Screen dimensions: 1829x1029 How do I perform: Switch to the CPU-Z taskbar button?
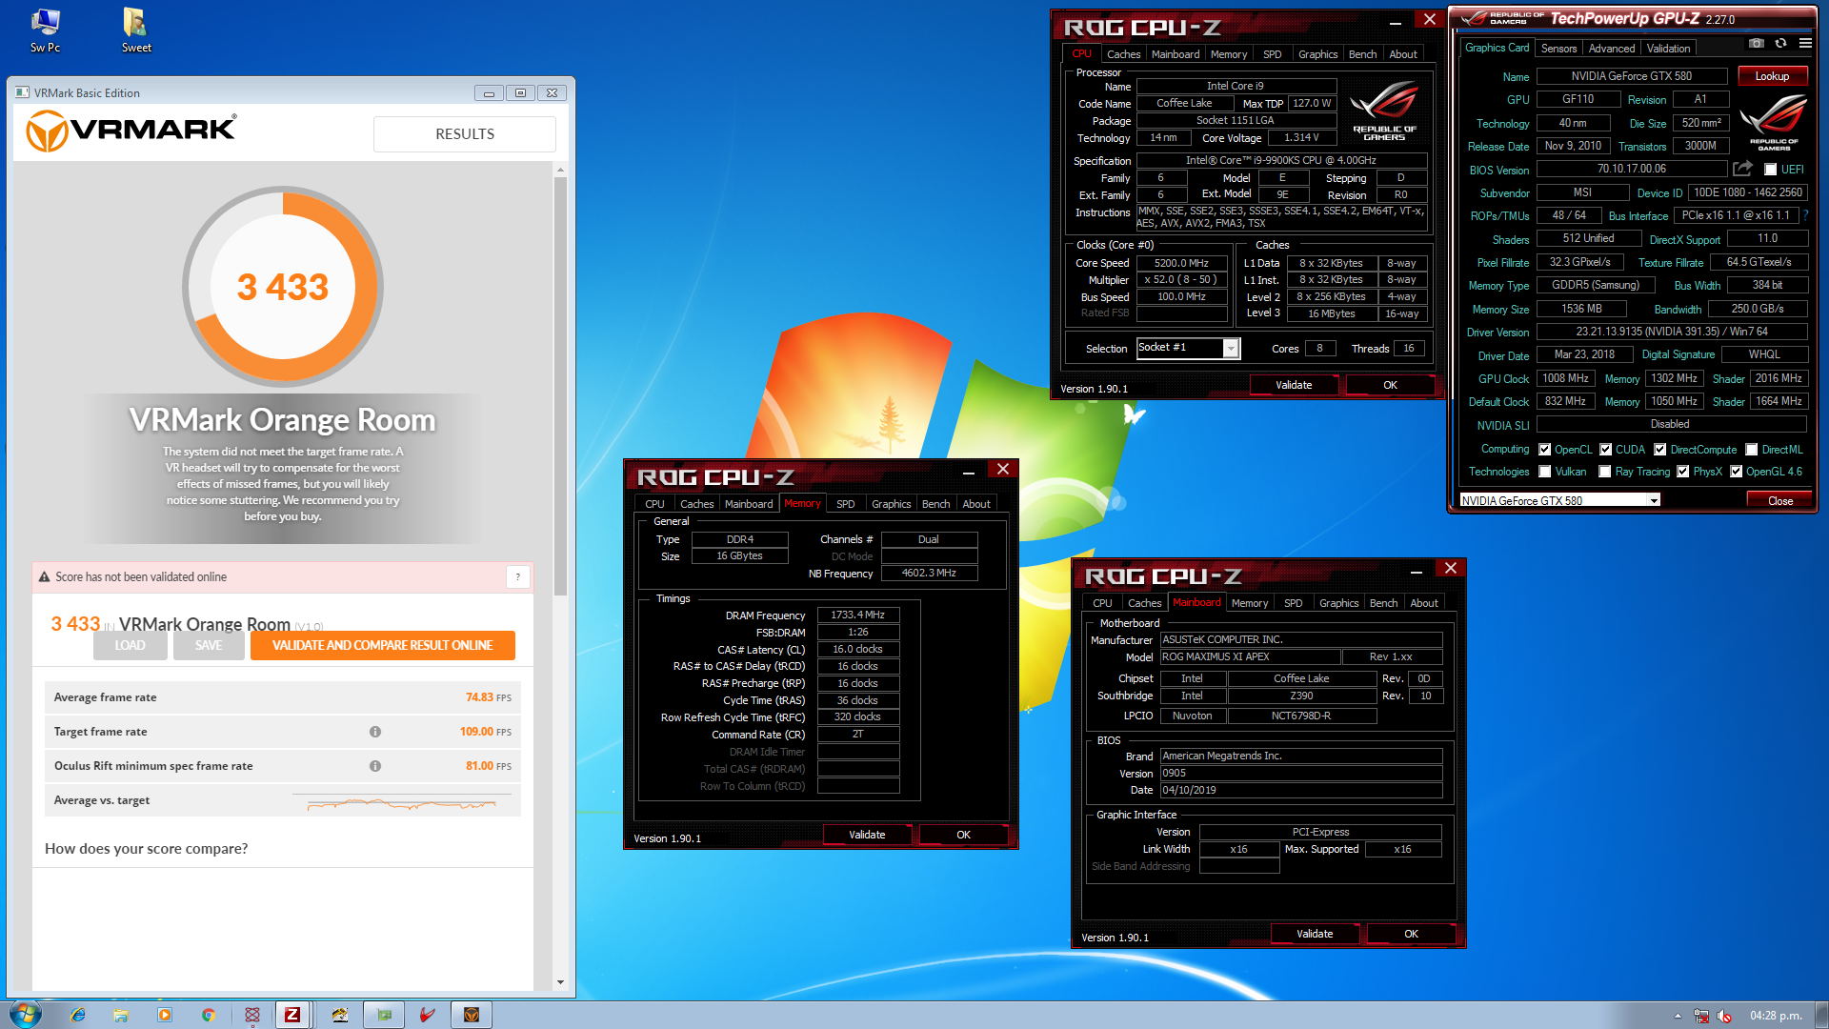(x=292, y=1015)
